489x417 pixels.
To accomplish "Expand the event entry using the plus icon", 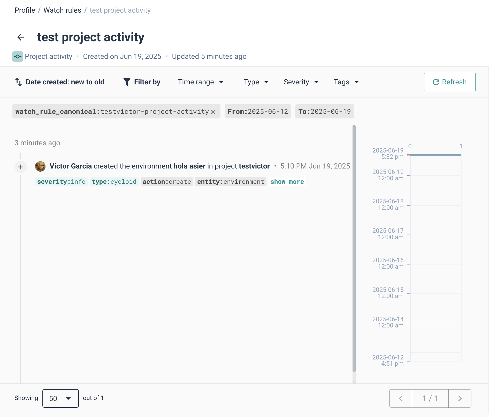I will click(x=21, y=167).
